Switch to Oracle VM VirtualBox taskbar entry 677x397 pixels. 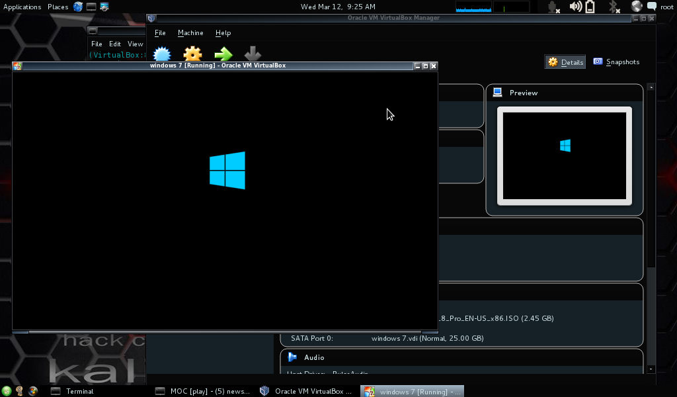pos(306,392)
